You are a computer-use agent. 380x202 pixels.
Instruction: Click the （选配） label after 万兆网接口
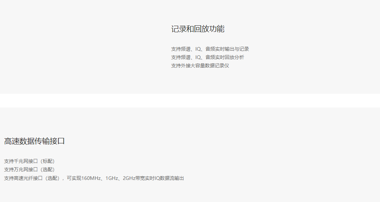[47, 169]
